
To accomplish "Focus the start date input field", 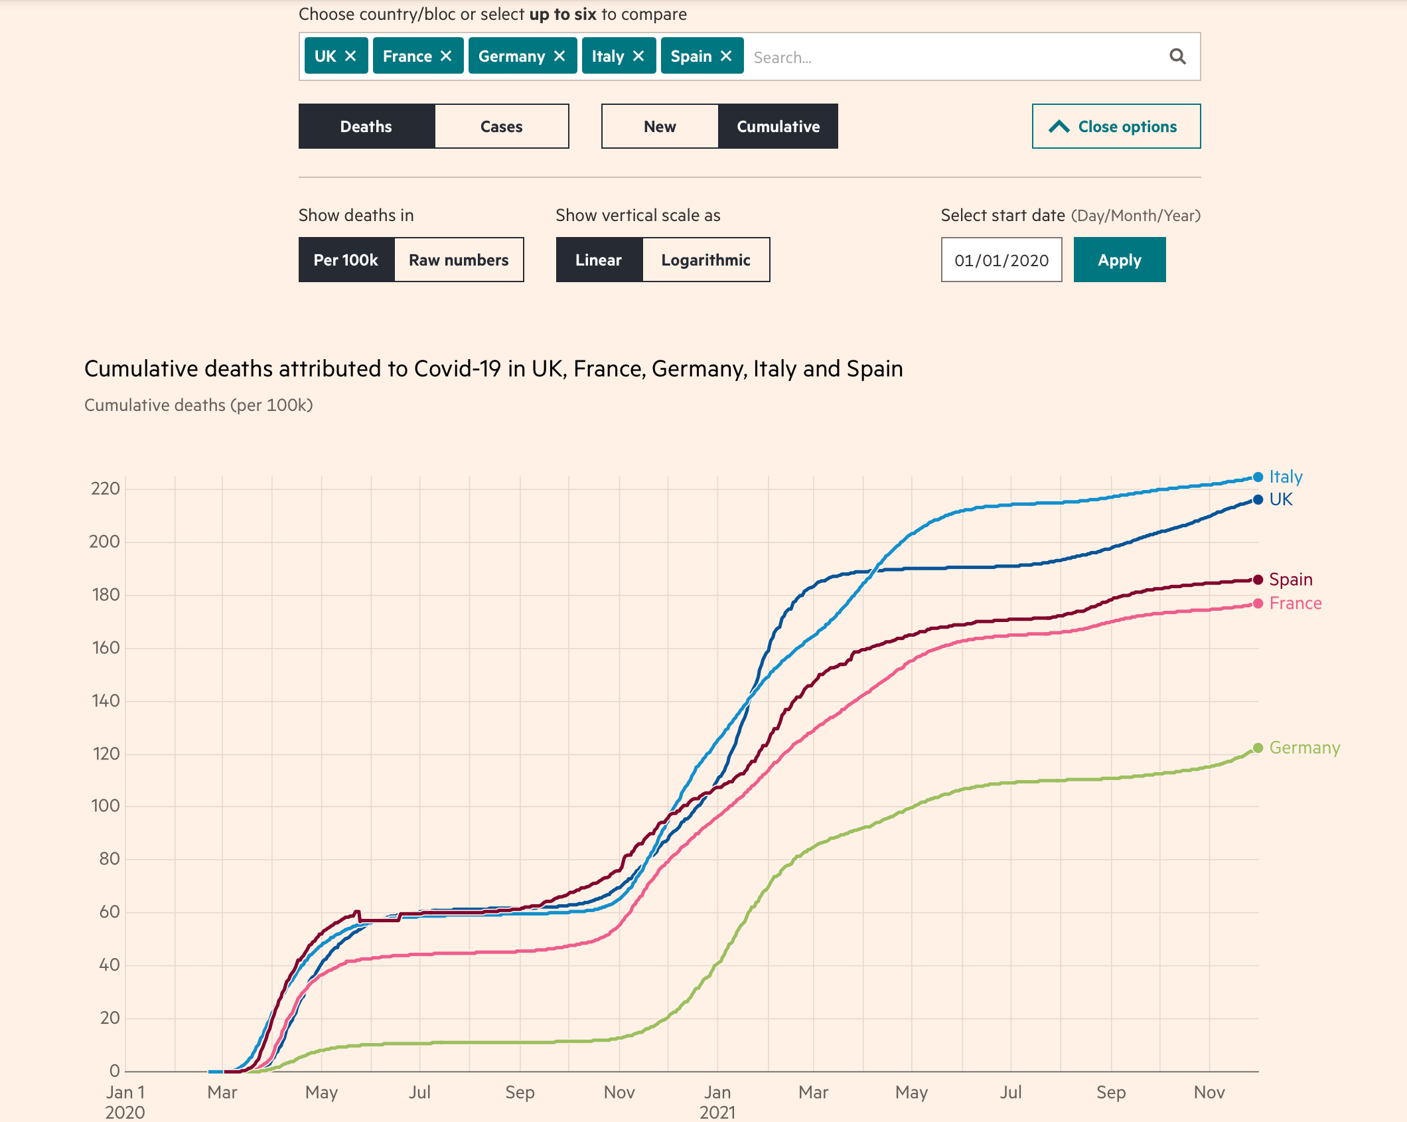I will click(x=1001, y=260).
